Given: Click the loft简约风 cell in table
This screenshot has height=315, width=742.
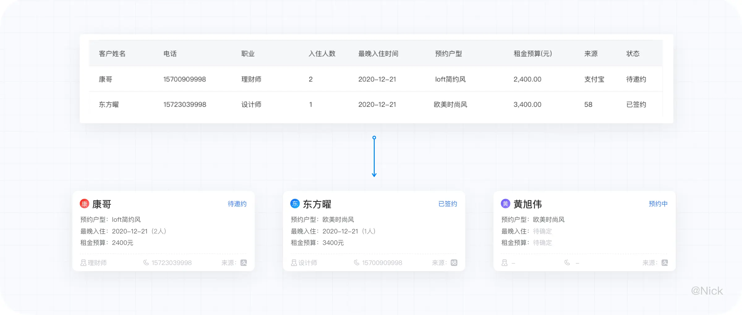Looking at the screenshot, I should pyautogui.click(x=450, y=79).
